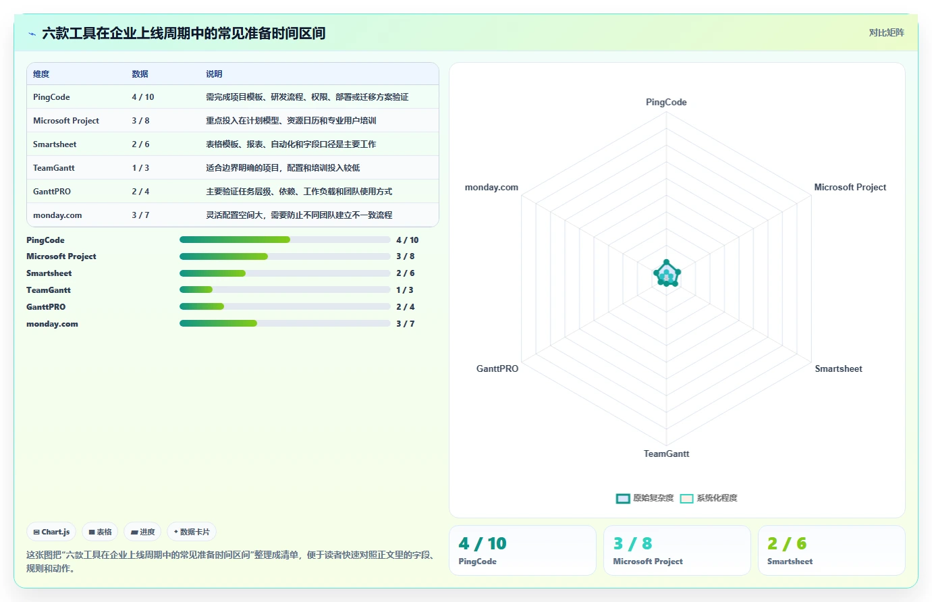Image resolution: width=932 pixels, height=602 pixels.
Task: Click the Microsoft Project radar axis label
Action: [850, 188]
